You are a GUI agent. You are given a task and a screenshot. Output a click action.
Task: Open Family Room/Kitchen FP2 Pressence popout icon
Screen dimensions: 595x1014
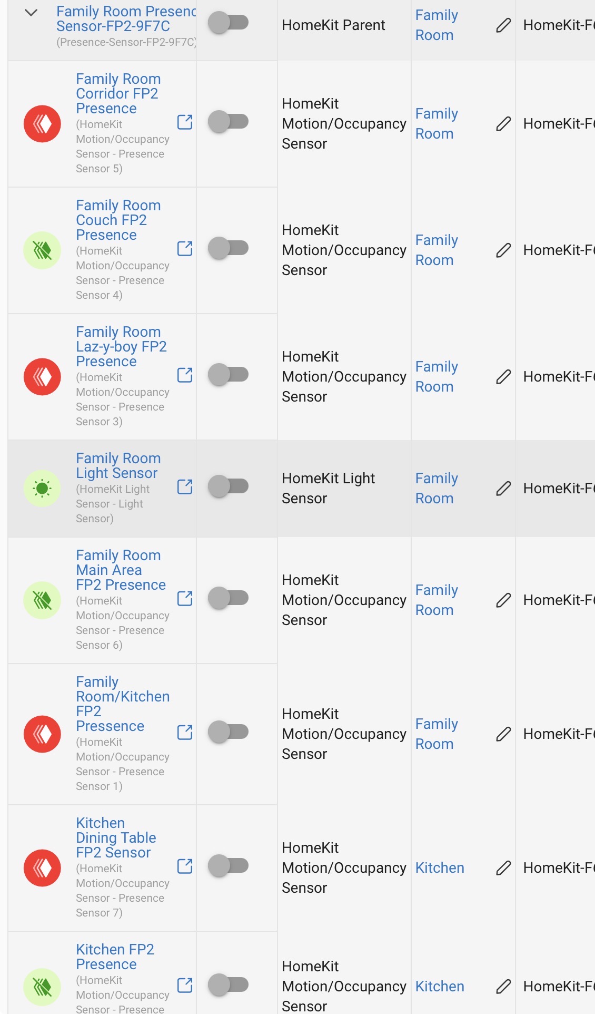[185, 732]
